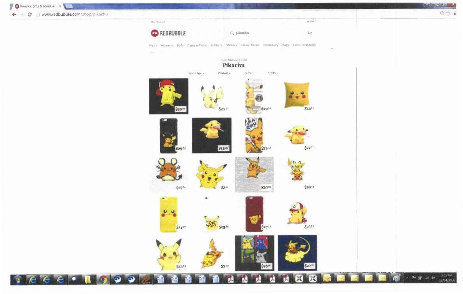Open the sitting Pikachu with Ash's cap
The height and width of the screenshot is (294, 463).
pos(297,214)
